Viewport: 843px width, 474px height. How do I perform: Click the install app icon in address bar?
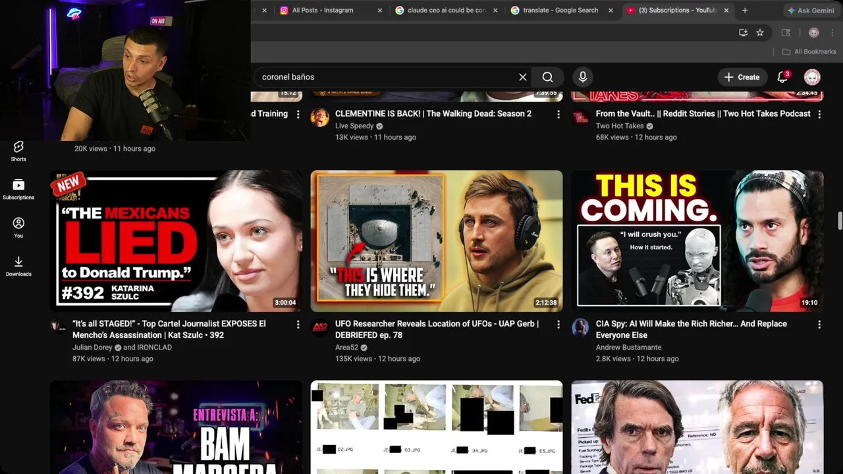coord(743,32)
